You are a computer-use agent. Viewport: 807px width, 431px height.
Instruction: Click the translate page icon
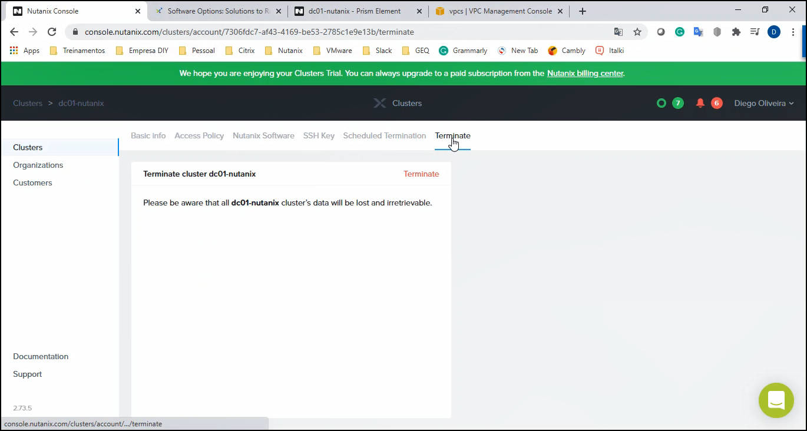click(x=618, y=32)
